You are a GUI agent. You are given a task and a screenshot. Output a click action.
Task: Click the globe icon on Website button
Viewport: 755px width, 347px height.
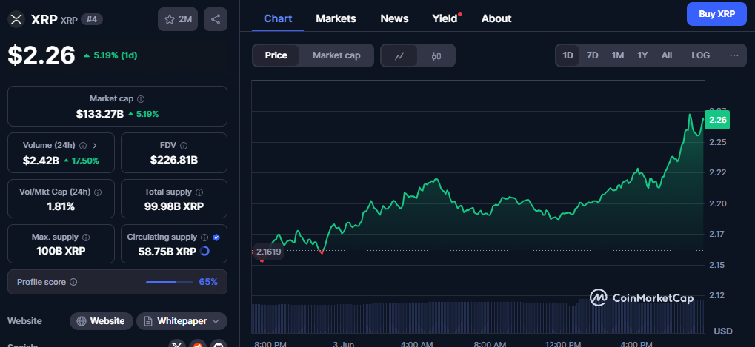pos(82,321)
